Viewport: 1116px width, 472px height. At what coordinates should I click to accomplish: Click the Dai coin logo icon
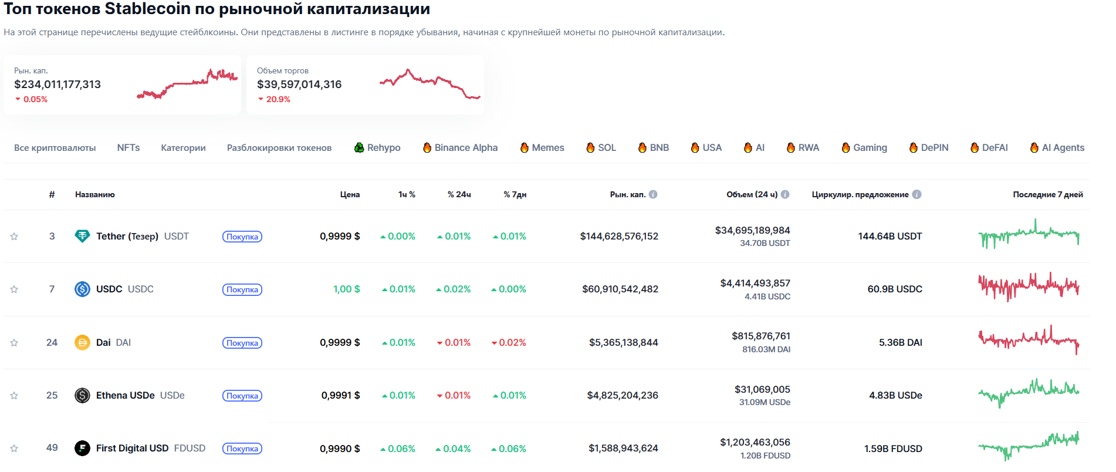tap(82, 342)
